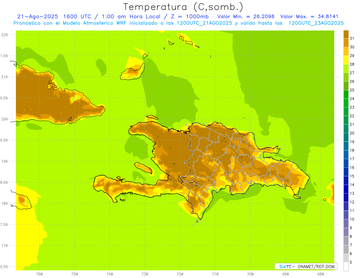Click the "68W" longitude axis label
The height and width of the screenshot is (278, 360).
click(321, 274)
